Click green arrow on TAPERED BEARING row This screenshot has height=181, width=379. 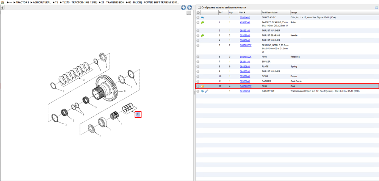[x=202, y=22]
